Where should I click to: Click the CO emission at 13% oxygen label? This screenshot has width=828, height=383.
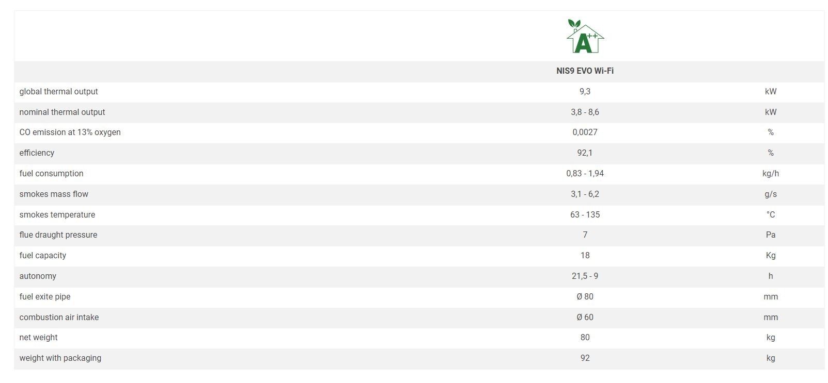(70, 132)
